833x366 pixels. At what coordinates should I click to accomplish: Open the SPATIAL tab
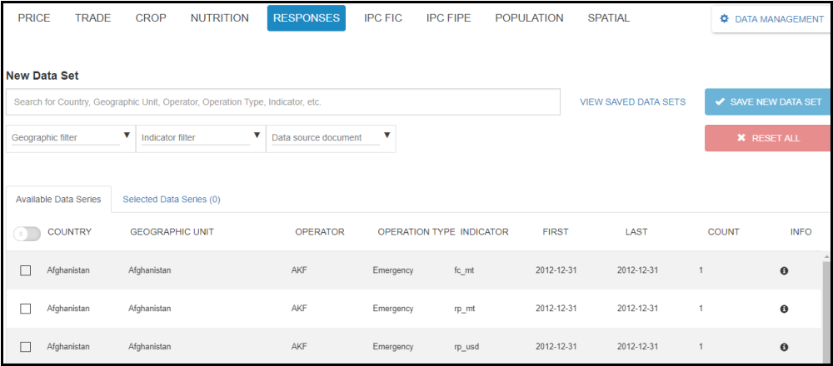pyautogui.click(x=608, y=18)
